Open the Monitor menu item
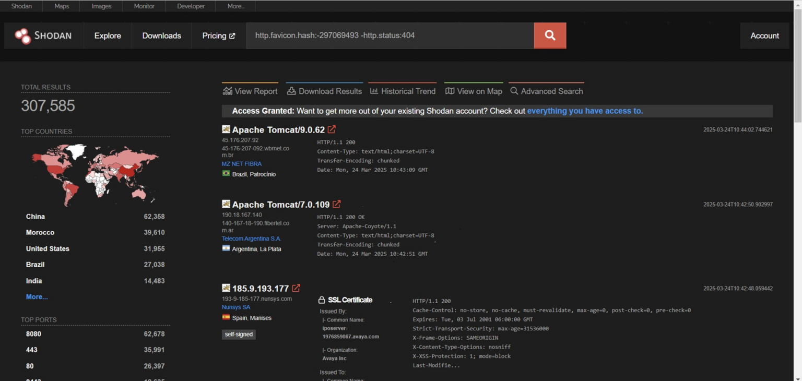Viewport: 802px width, 381px height. [144, 6]
